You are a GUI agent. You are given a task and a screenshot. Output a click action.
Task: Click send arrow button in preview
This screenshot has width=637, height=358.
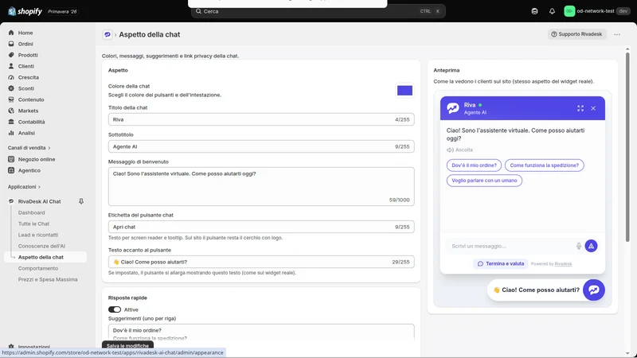tap(591, 246)
